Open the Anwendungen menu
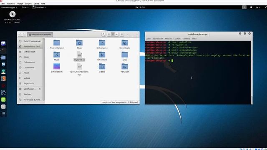The image size is (267, 150). coord(9,7)
